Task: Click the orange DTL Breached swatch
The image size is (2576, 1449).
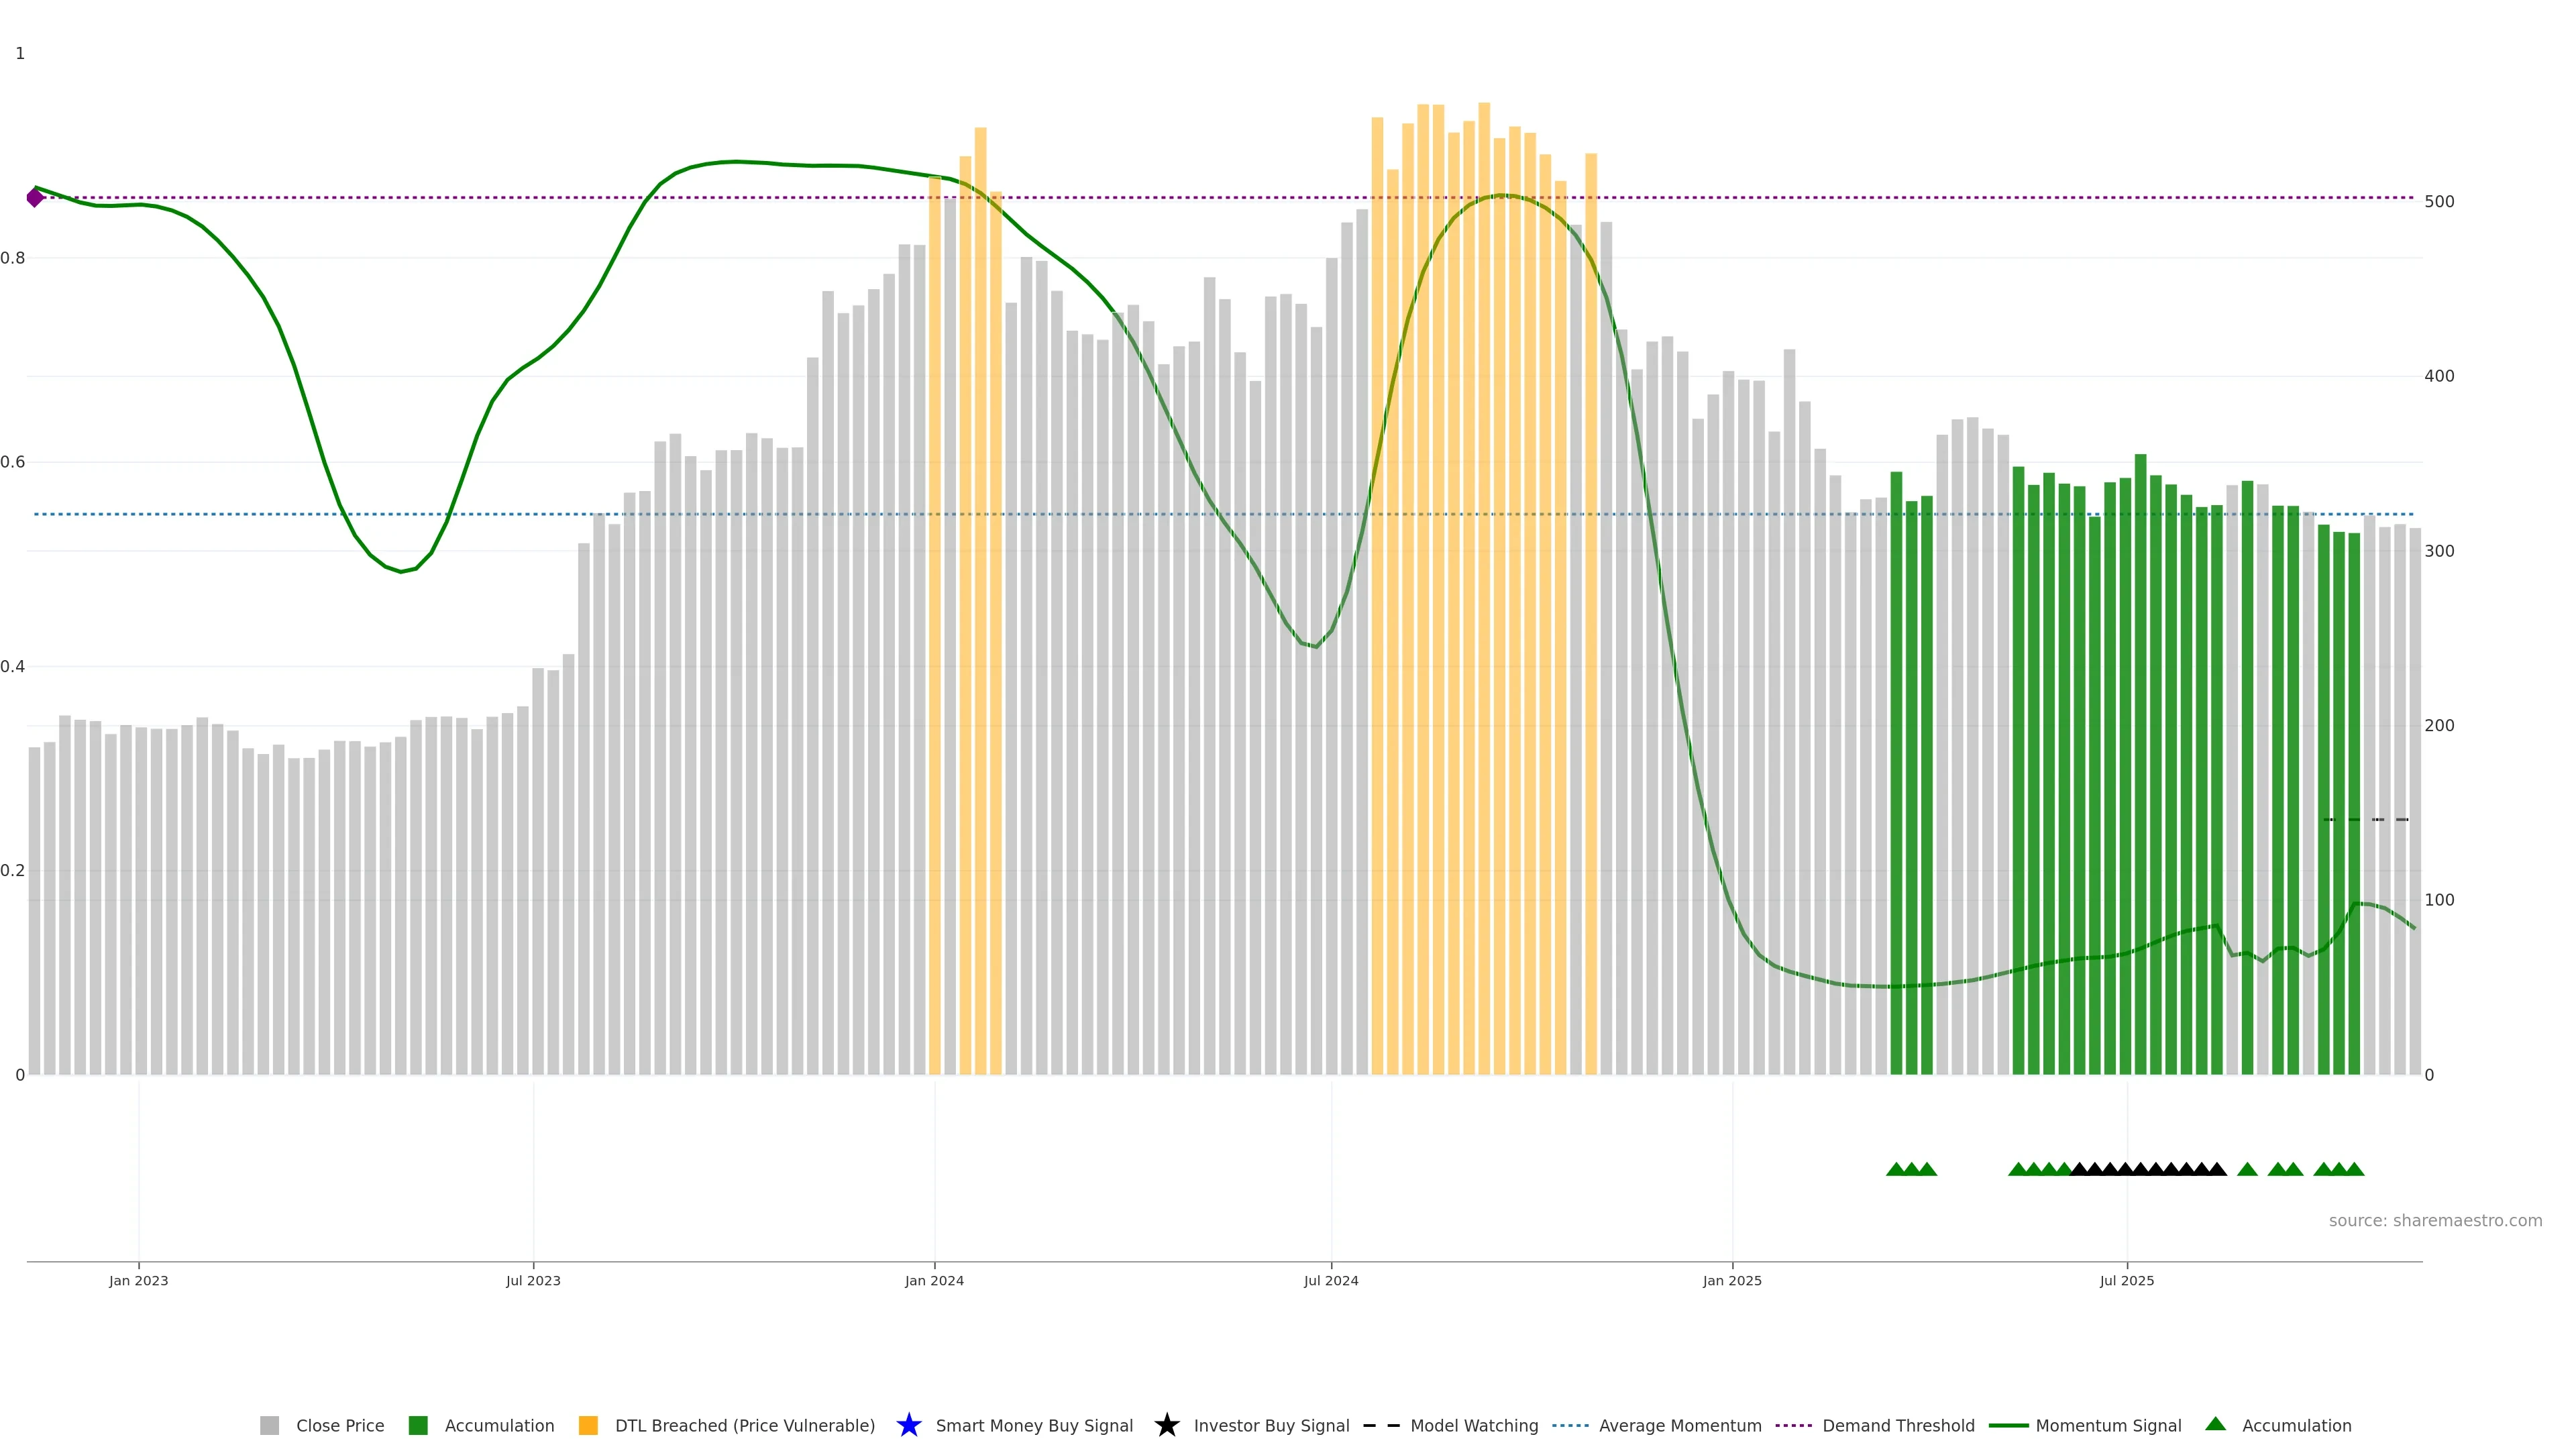Action: (x=588, y=1425)
